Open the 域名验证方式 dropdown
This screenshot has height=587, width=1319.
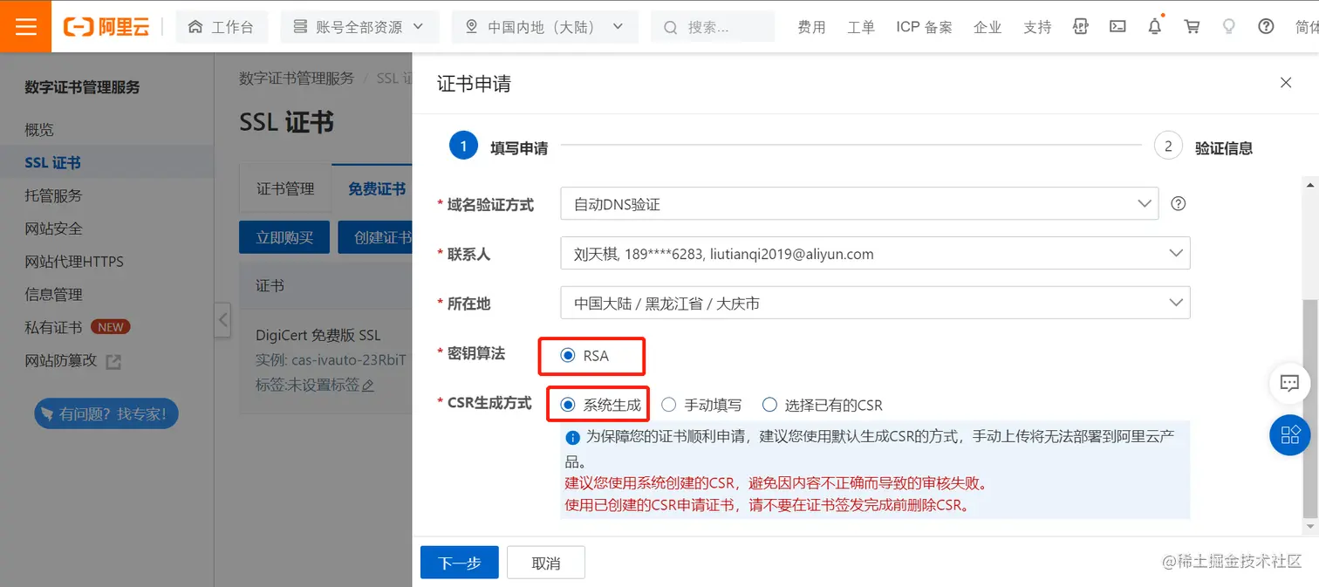[x=859, y=204]
